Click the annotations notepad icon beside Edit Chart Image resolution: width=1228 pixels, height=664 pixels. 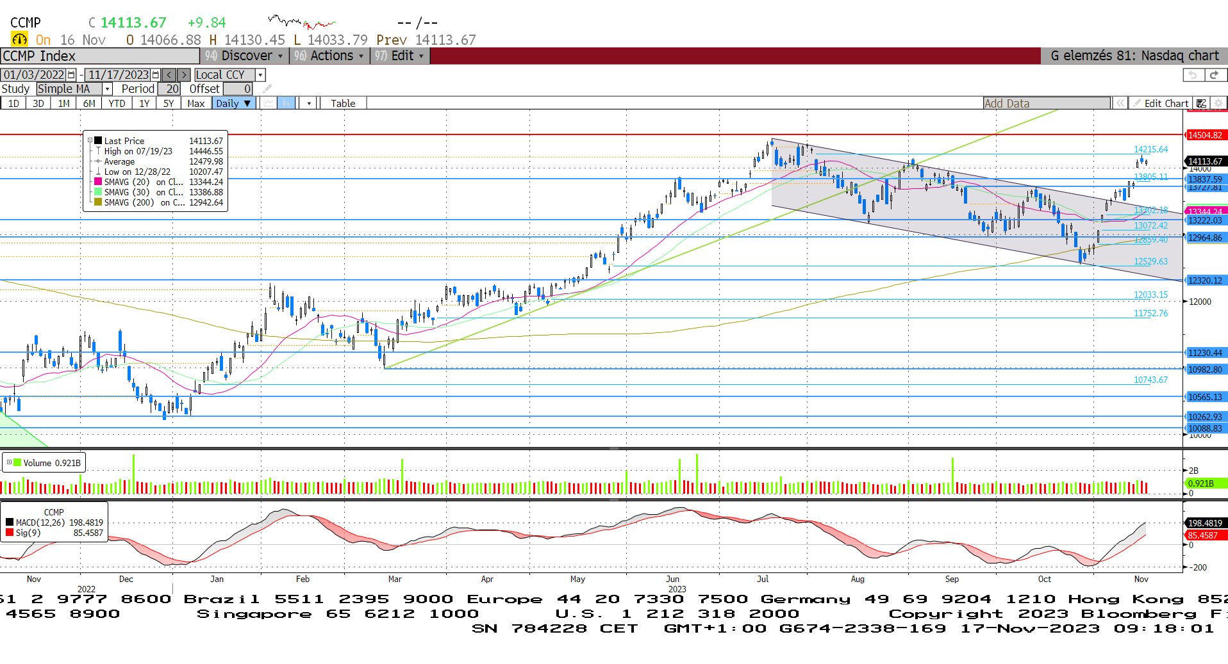[x=1201, y=103]
